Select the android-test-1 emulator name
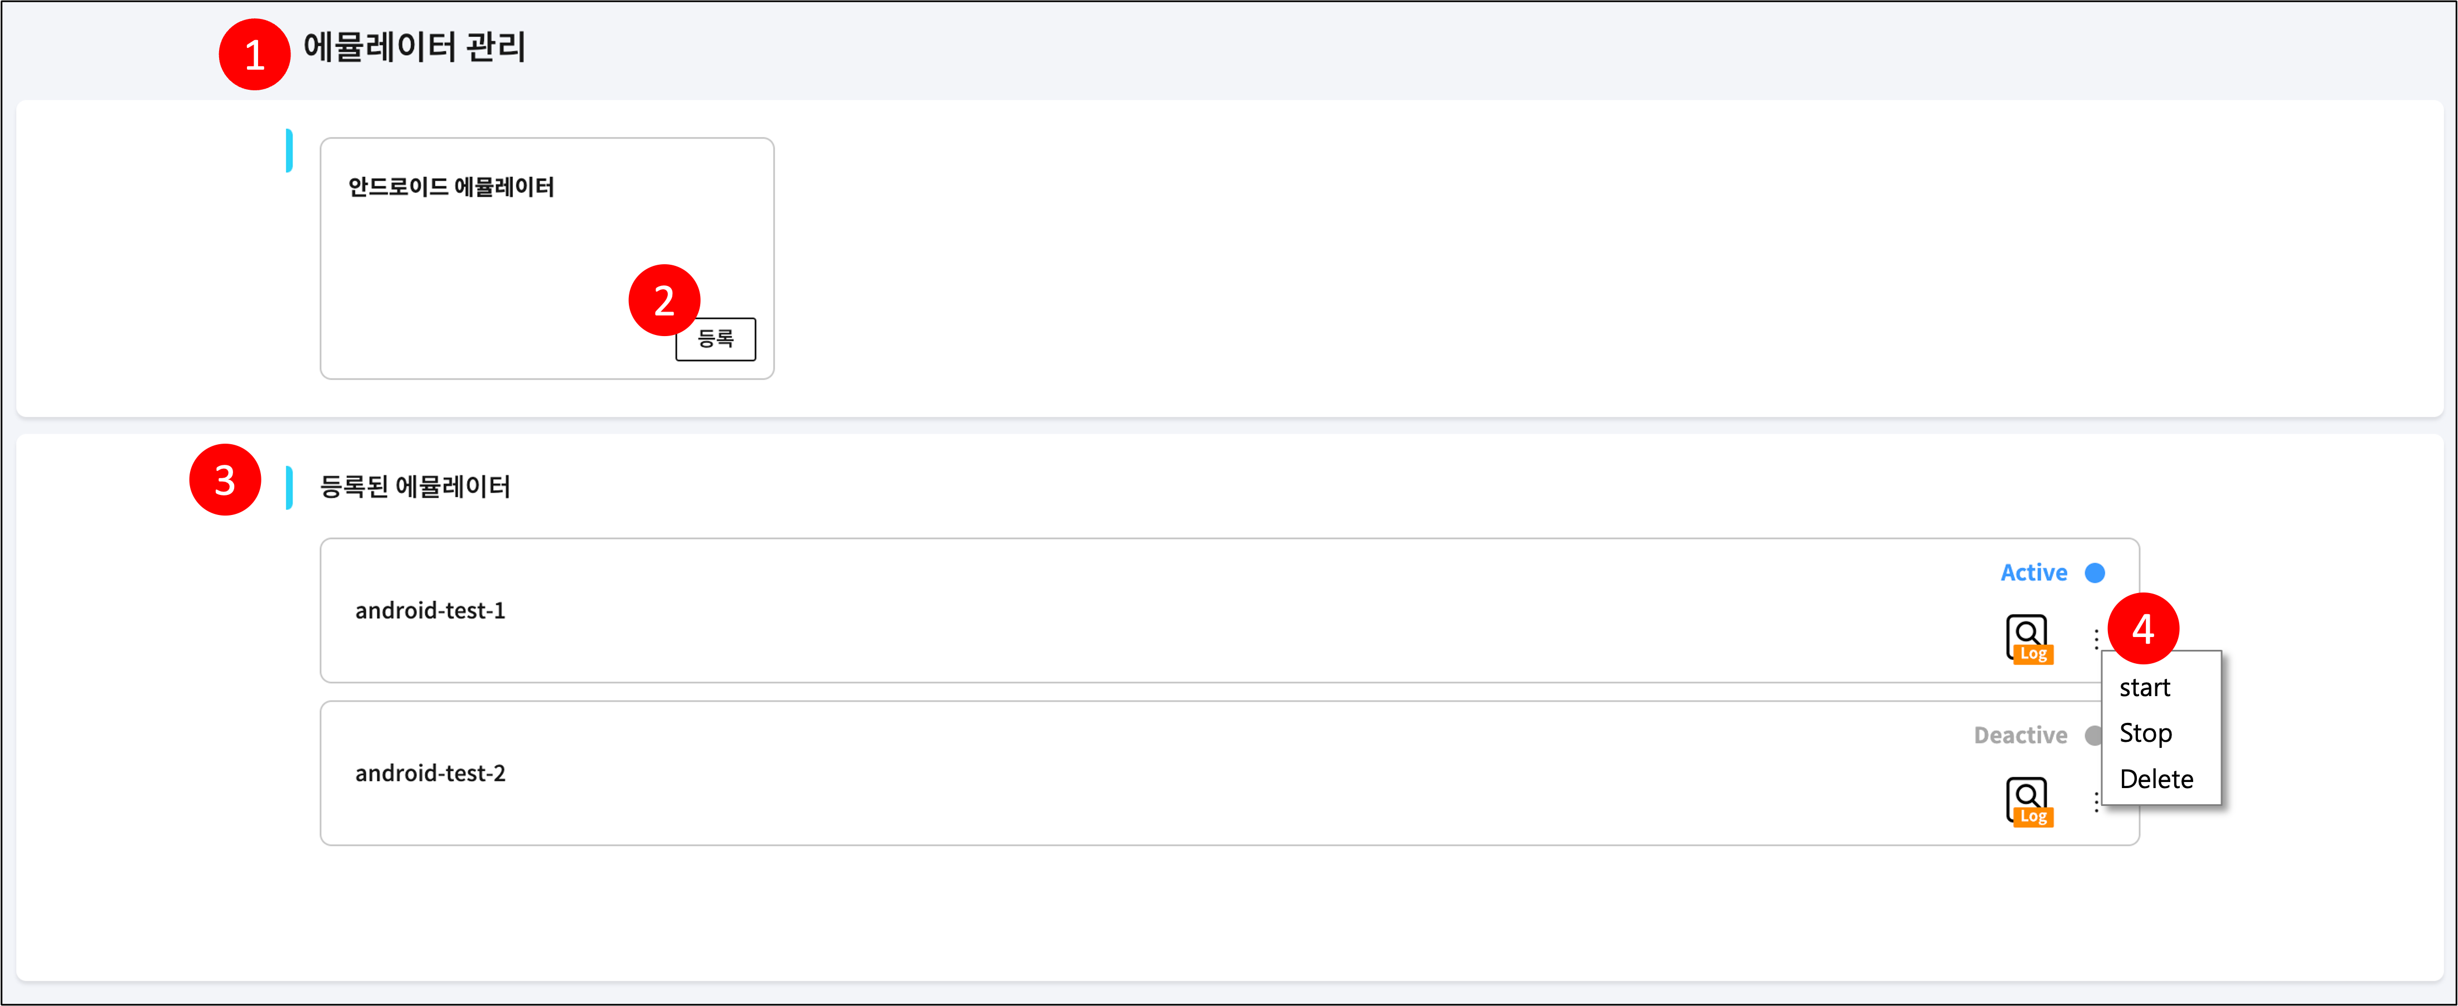The image size is (2458, 1006). pyautogui.click(x=430, y=610)
